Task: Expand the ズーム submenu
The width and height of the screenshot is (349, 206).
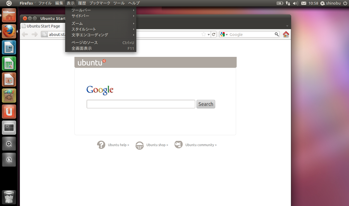Action: tap(101, 23)
